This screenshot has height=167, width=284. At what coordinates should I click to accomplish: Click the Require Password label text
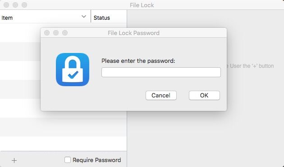[97, 160]
